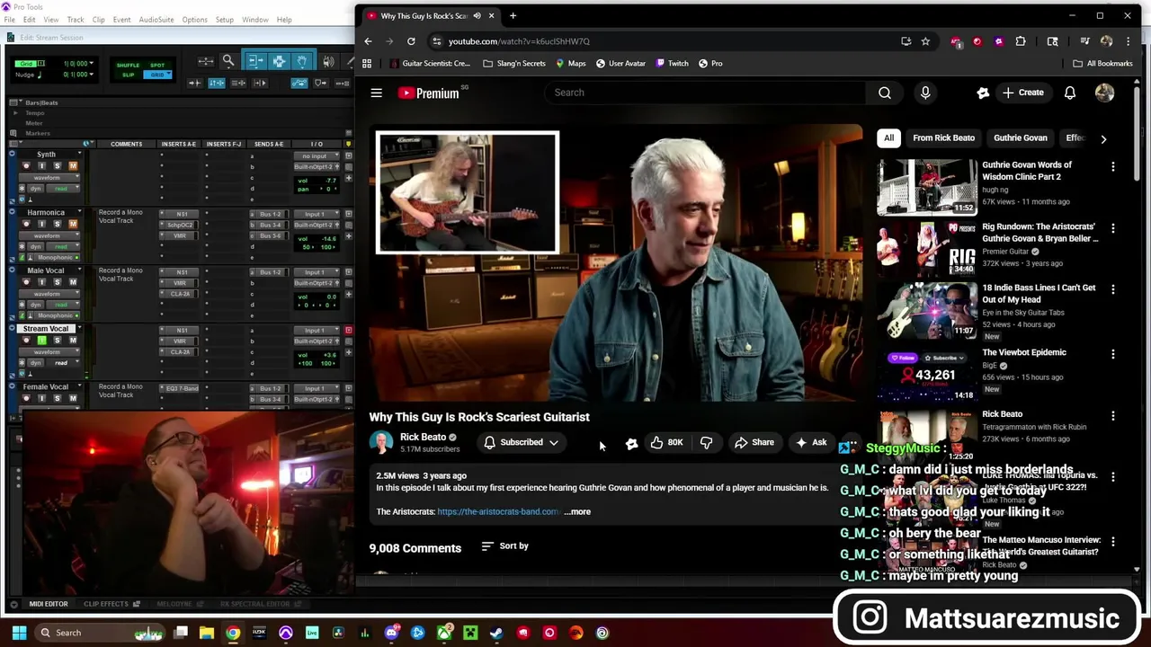Toggle input monitoring on Stream Vocal track
The height and width of the screenshot is (647, 1151).
coord(41,341)
